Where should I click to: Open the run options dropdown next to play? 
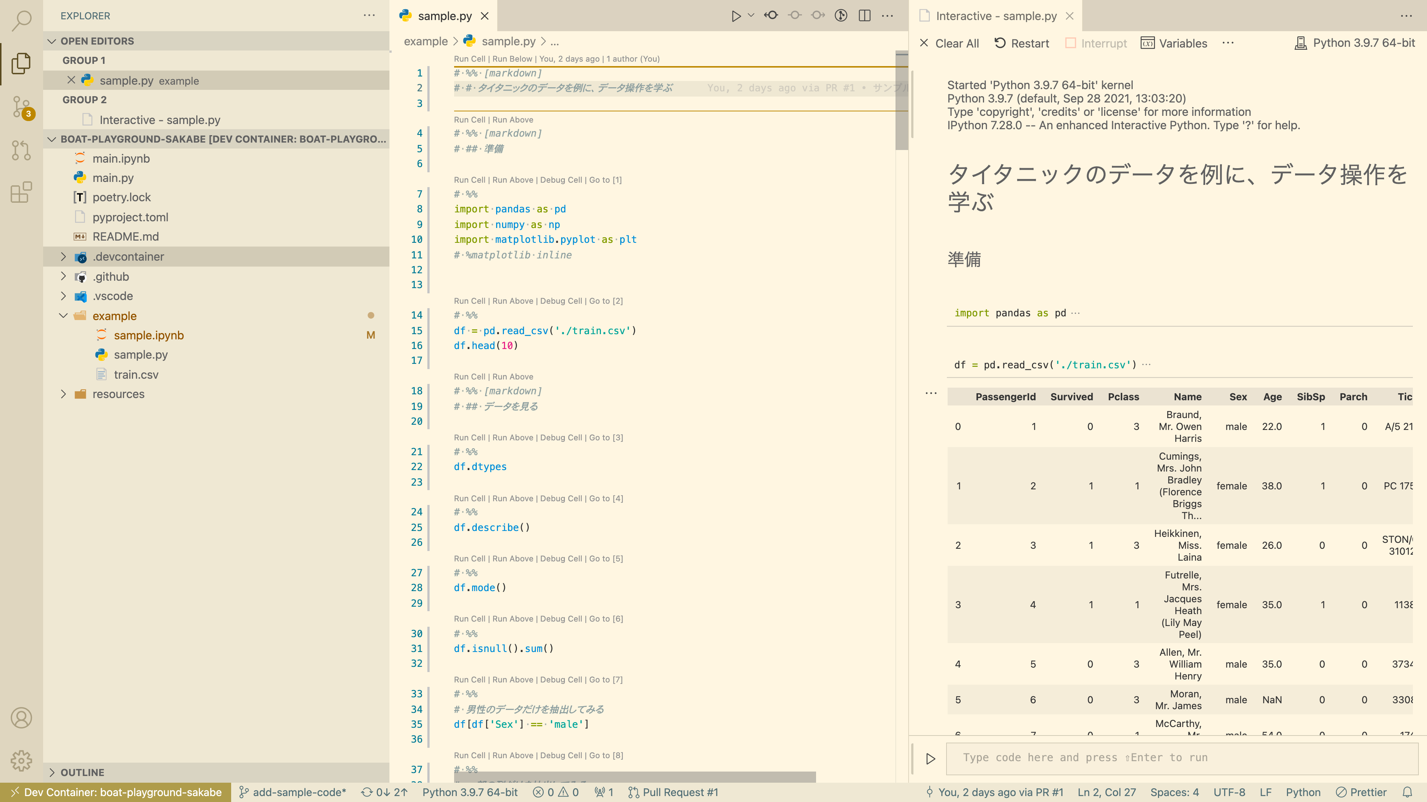click(751, 16)
